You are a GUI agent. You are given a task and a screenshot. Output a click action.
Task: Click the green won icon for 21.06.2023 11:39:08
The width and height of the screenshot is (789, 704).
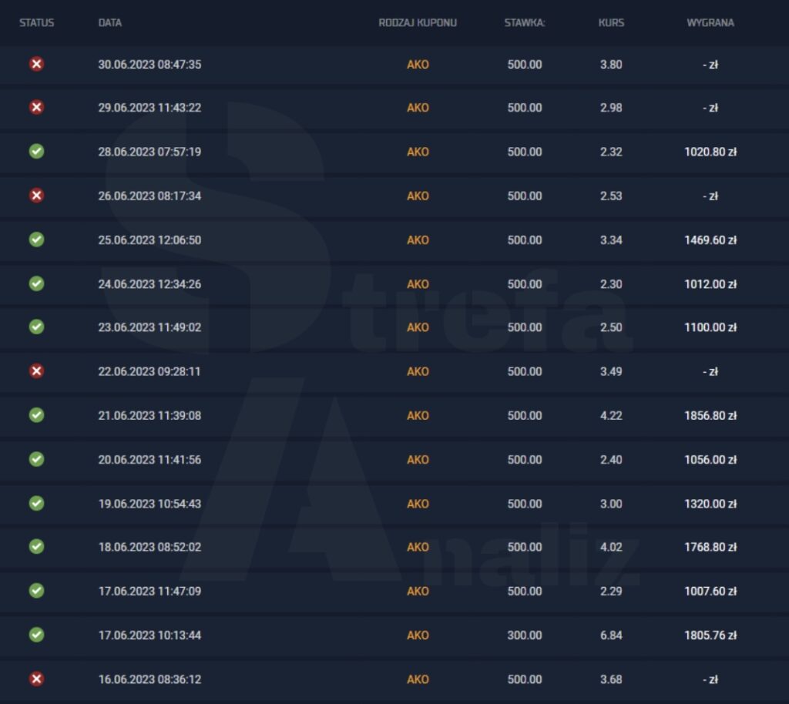click(36, 415)
